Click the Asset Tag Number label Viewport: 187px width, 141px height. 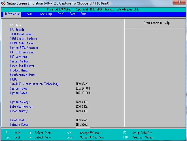coord(22,66)
